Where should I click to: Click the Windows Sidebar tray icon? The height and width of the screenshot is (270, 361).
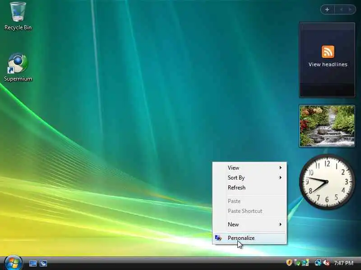coord(305,262)
